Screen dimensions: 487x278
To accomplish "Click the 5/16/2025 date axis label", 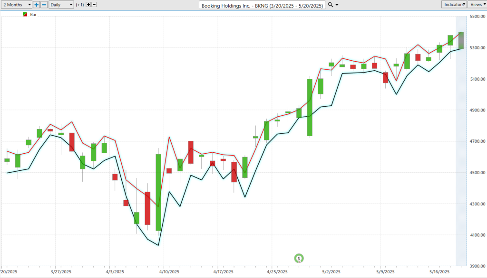I will tap(439, 272).
